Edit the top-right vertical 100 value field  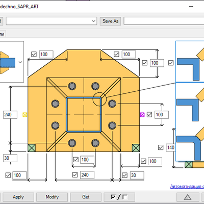pyautogui.click(x=157, y=63)
